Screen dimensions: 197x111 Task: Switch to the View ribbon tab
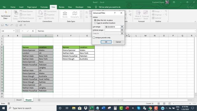[x=70, y=7]
